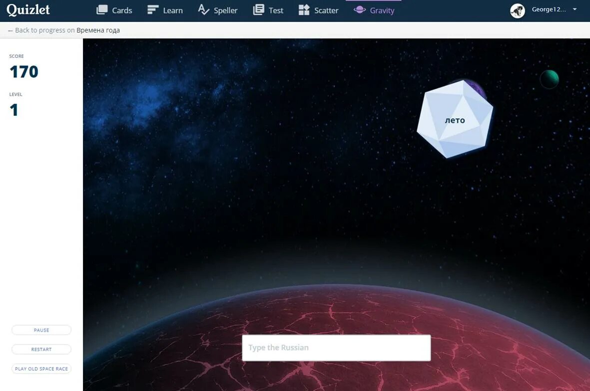Click the Level 1 indicator
This screenshot has height=391, width=590.
coord(14,110)
